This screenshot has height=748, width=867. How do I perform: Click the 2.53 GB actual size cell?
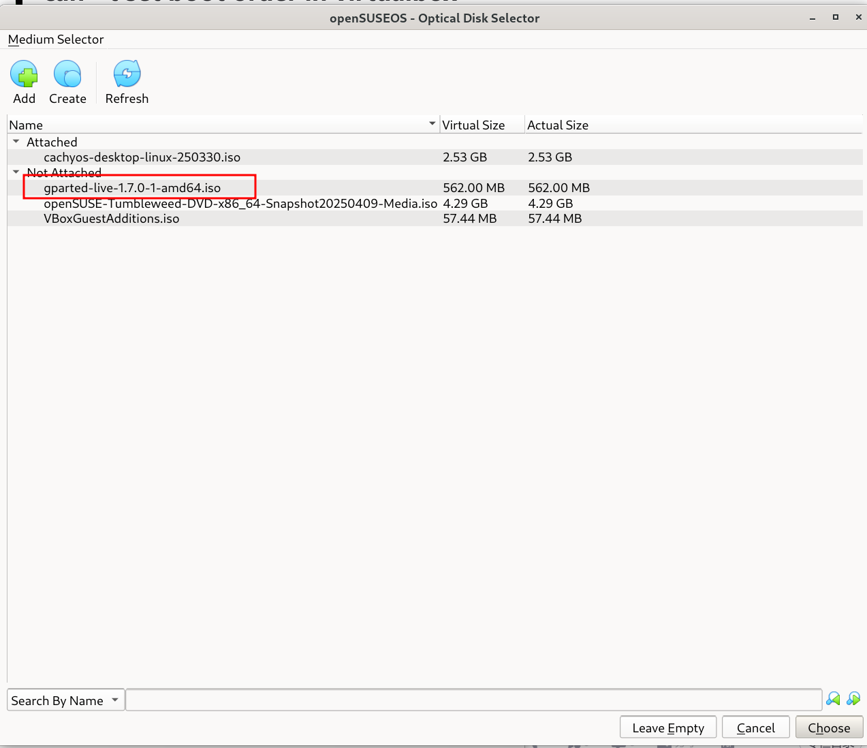pos(550,157)
